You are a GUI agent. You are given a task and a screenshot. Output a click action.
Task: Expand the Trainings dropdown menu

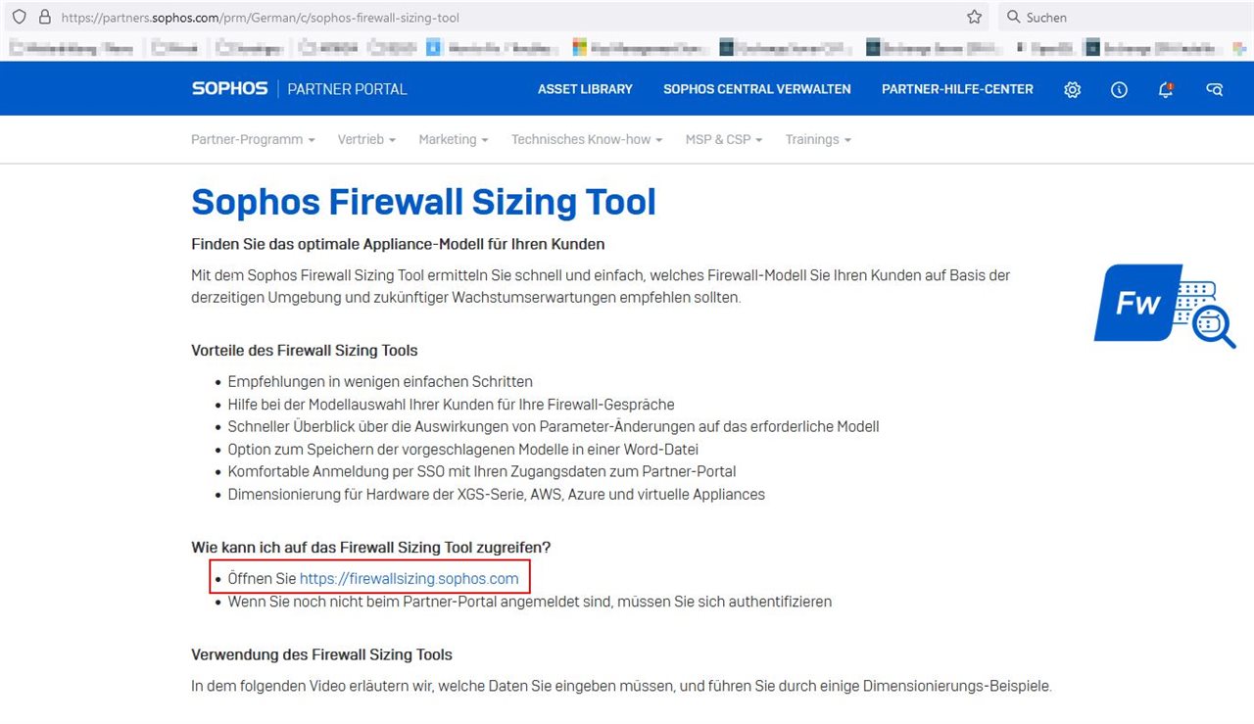(x=818, y=139)
